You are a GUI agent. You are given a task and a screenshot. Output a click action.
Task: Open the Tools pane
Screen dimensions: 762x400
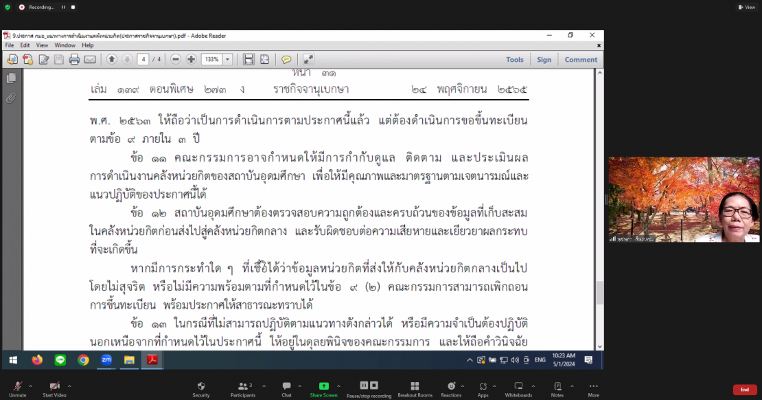click(x=515, y=59)
